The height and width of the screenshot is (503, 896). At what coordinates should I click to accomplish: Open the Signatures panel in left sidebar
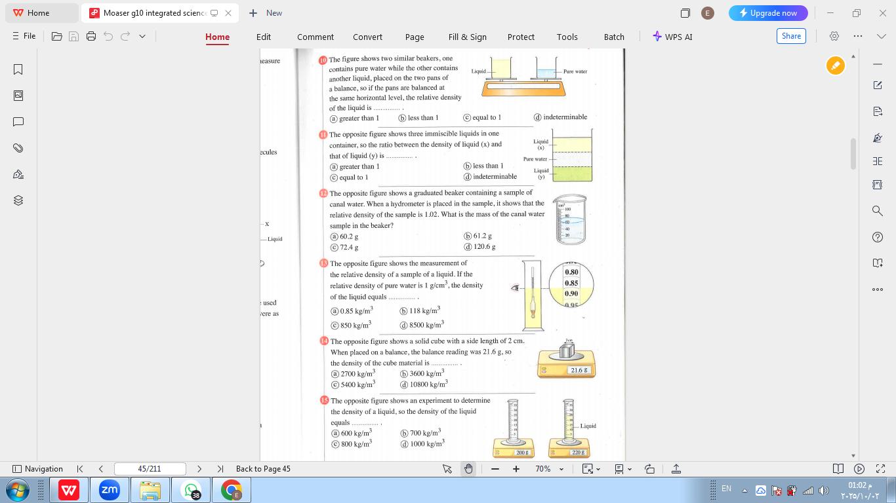(18, 174)
